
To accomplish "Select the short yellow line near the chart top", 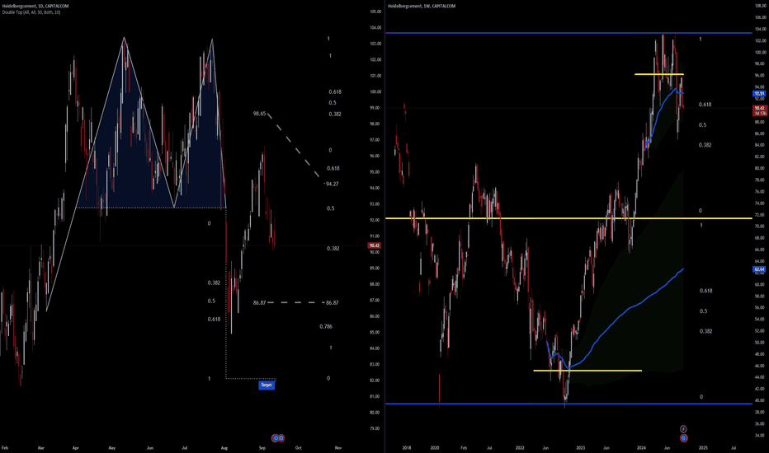I will point(658,74).
